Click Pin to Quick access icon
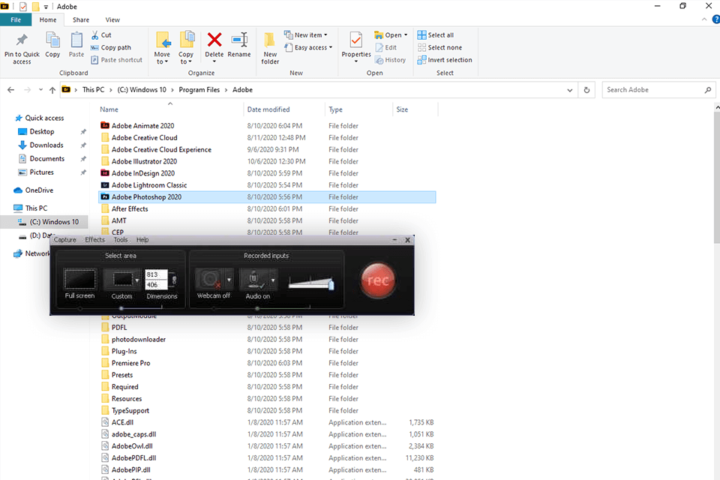 [x=22, y=45]
